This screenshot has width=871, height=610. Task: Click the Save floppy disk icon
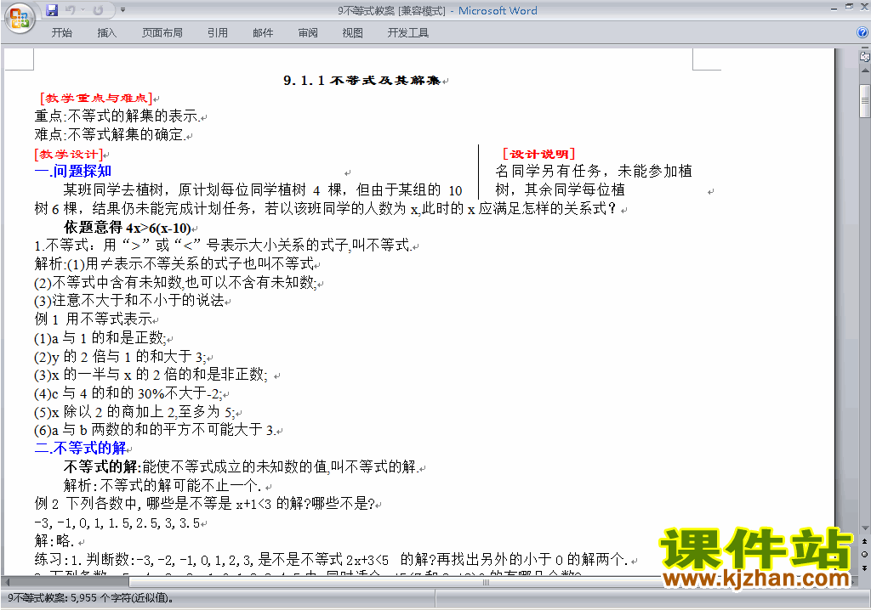[x=52, y=10]
